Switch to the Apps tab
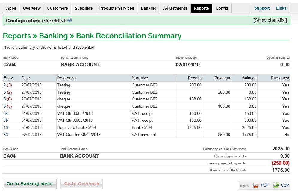 [11, 8]
